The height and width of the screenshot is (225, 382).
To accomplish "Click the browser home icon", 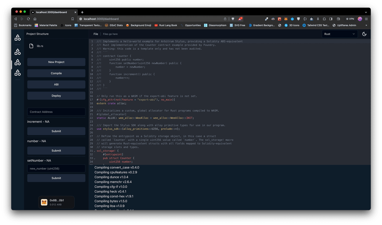I will tap(35, 19).
